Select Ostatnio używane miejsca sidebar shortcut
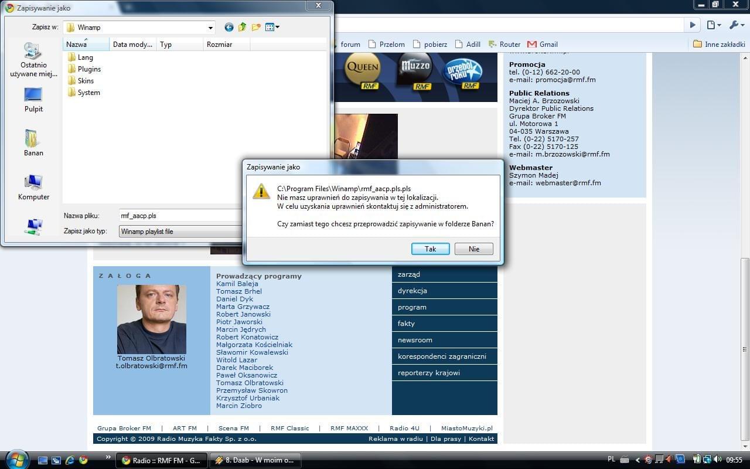This screenshot has height=469, width=750. pos(33,60)
